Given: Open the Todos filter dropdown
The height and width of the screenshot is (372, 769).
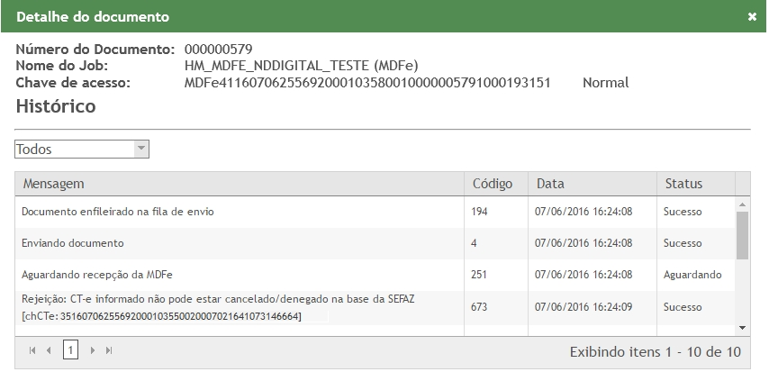Looking at the screenshot, I should [140, 150].
